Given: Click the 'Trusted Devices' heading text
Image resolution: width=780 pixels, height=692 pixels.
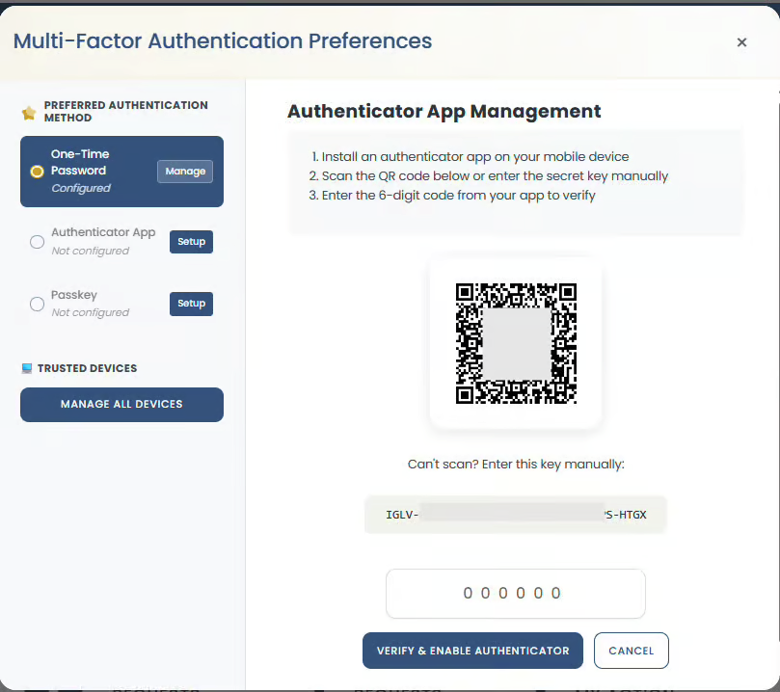Looking at the screenshot, I should click(87, 368).
